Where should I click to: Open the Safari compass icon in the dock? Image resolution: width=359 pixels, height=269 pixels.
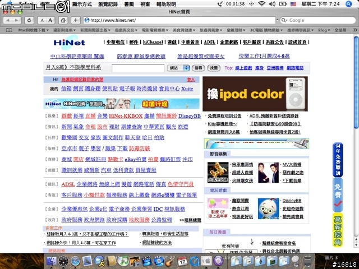(x=75, y=261)
